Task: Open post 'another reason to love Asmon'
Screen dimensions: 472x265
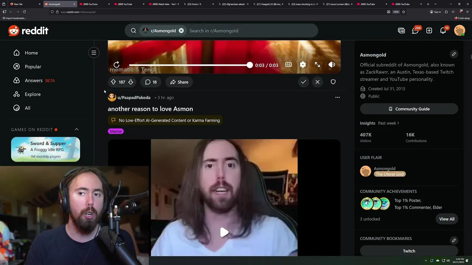Action: 150,109
